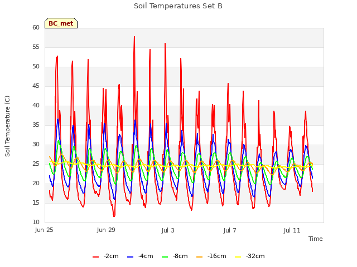This screenshot has height=267, width=357.
Task: Click the 55 y-axis tick label
Action: (x=36, y=47)
